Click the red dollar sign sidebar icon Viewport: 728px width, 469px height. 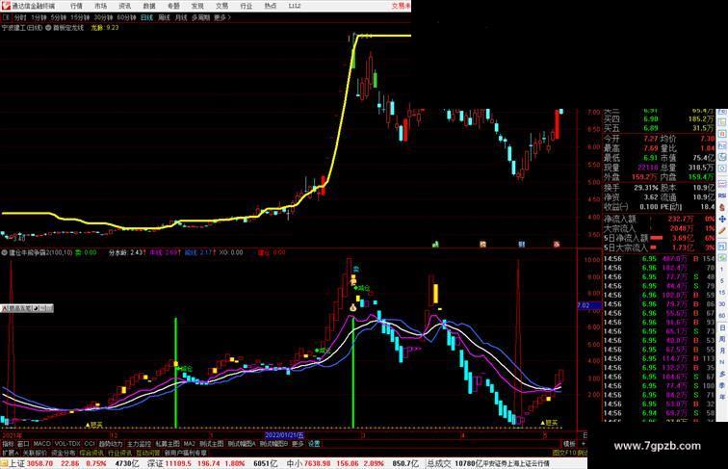[722, 208]
